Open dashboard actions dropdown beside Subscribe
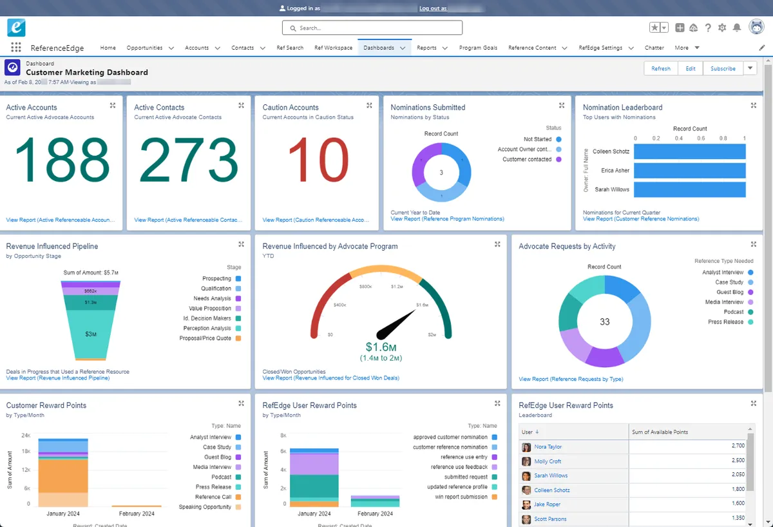This screenshot has height=527, width=773. 749,68
